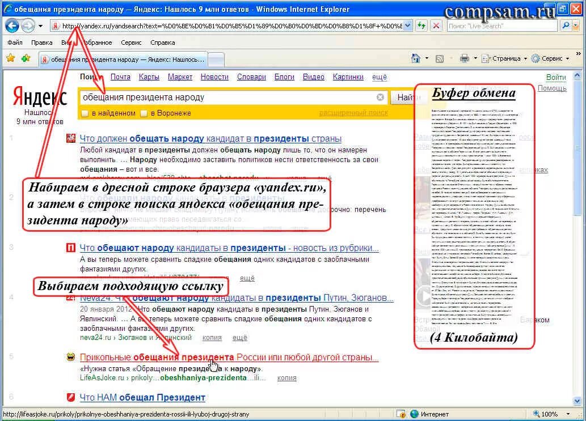Click the Home page icon

click(x=415, y=58)
